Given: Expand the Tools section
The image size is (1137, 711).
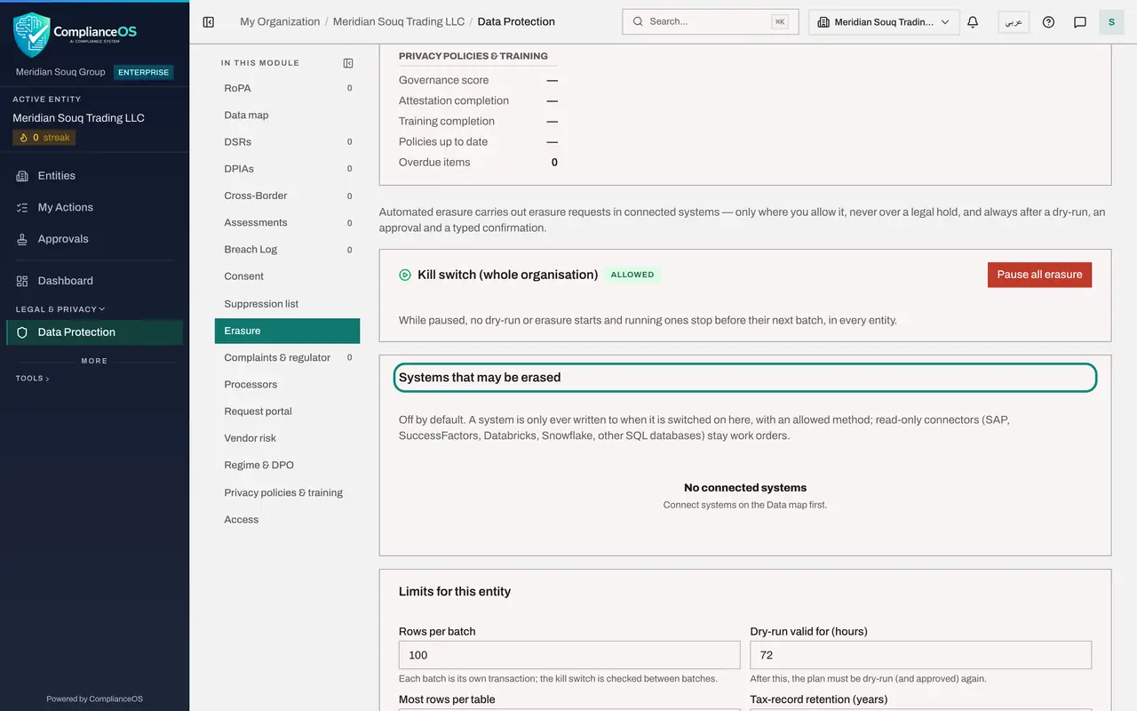Looking at the screenshot, I should point(32,379).
